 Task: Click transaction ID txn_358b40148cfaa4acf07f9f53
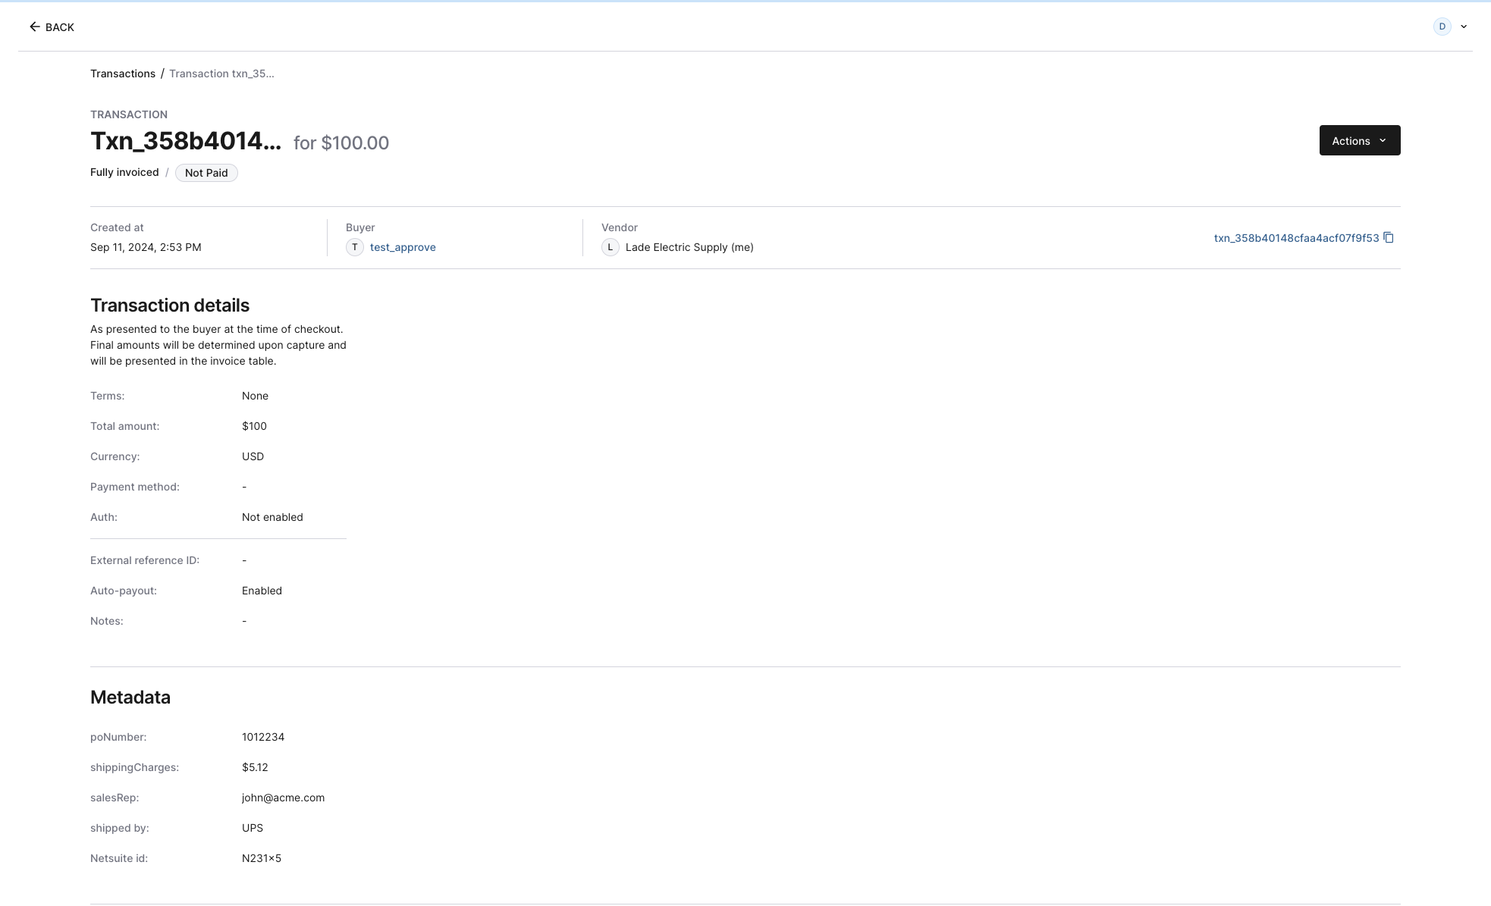(1296, 238)
